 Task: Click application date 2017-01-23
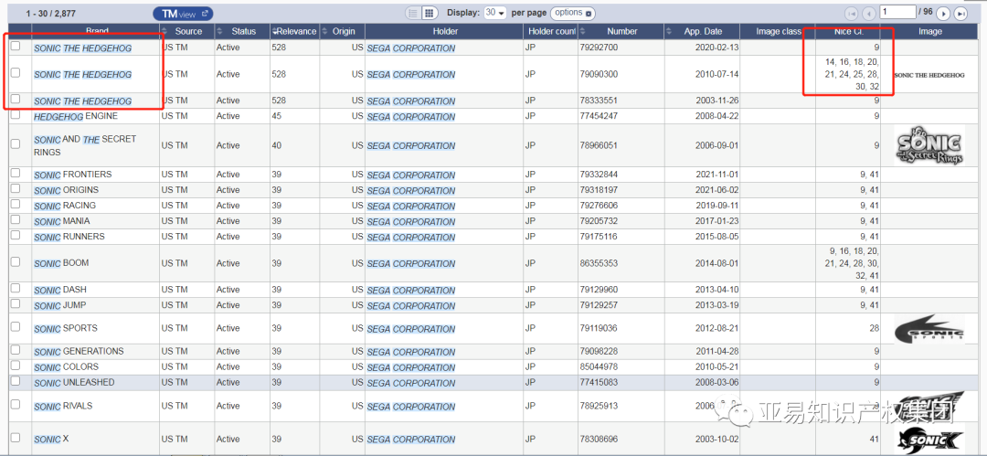717,221
